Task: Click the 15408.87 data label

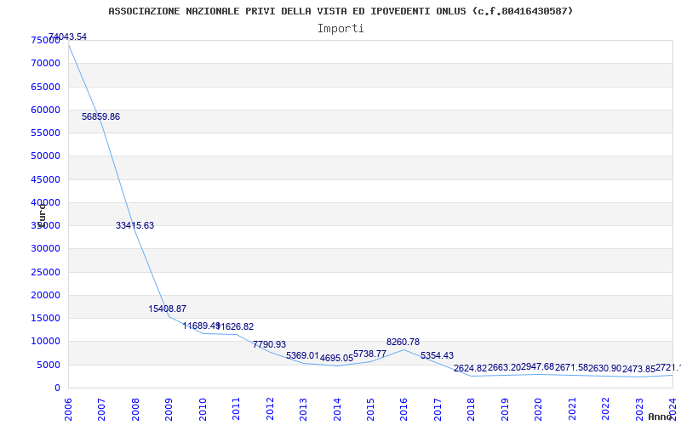Action: (x=167, y=309)
